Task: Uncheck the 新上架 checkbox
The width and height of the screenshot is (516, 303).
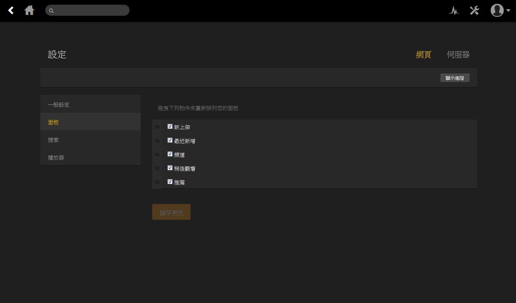Action: coord(170,127)
